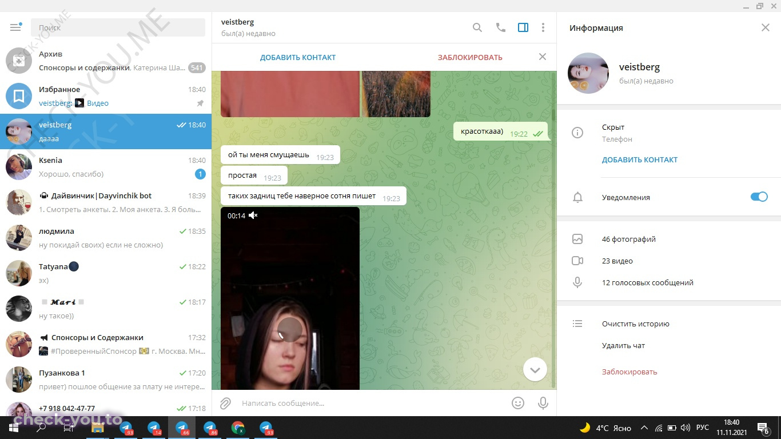
Task: Click the battery tray icon
Action: (x=672, y=428)
